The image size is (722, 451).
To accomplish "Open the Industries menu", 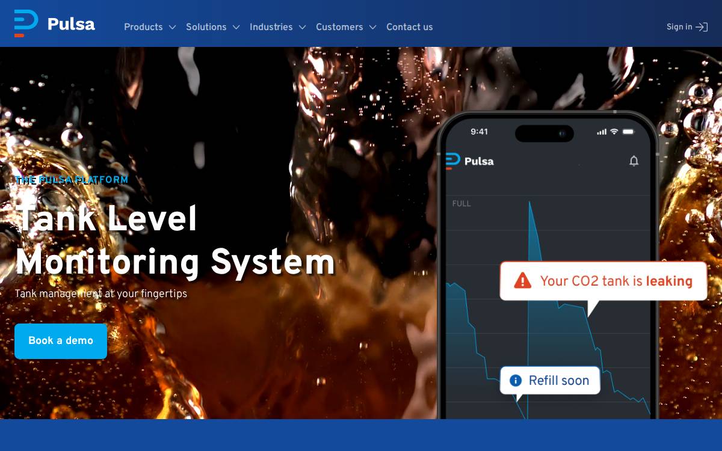I will (x=278, y=27).
